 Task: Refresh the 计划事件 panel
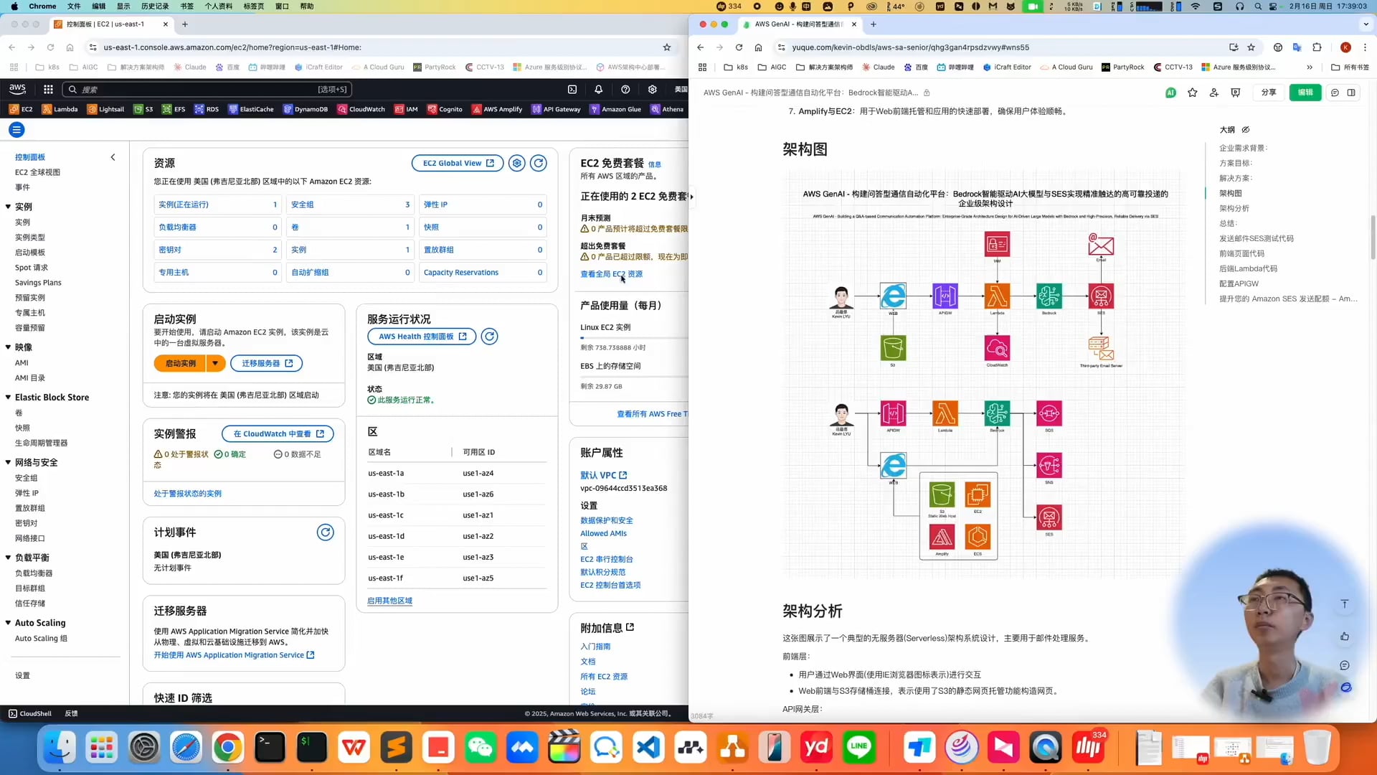[326, 532]
